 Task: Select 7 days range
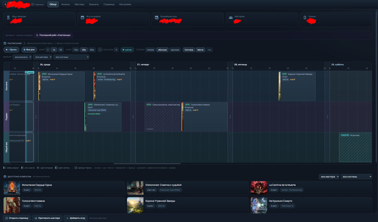click(x=48, y=50)
